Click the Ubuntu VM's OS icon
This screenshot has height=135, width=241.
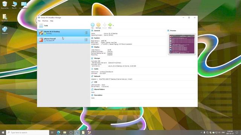click(41, 33)
